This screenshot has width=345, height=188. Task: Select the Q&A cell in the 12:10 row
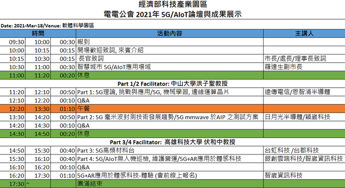pos(170,100)
